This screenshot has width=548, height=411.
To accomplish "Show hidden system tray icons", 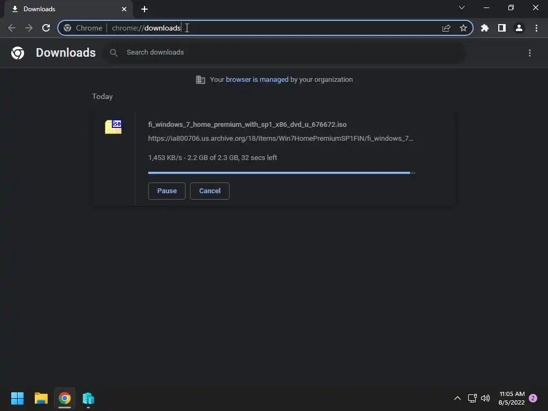I will point(457,398).
